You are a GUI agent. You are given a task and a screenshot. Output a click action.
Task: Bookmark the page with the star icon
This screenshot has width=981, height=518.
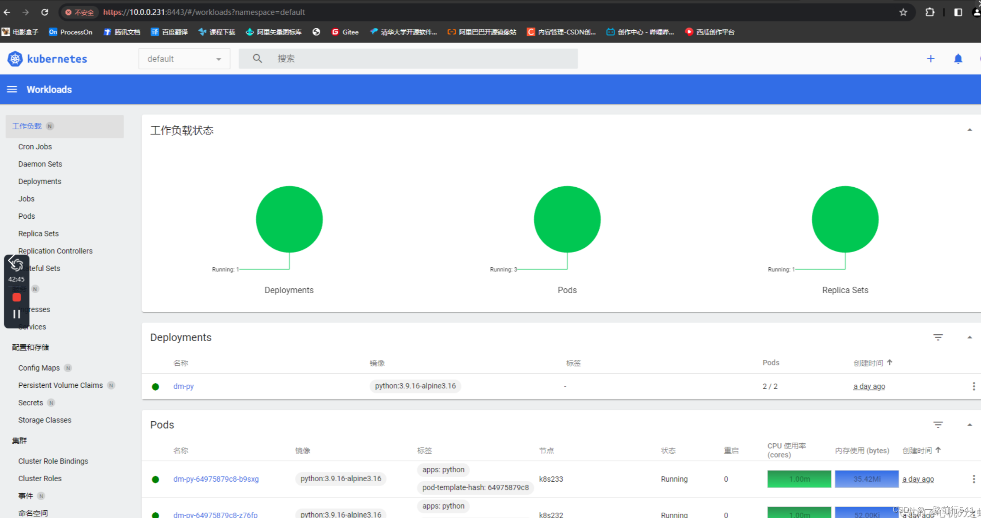coord(903,12)
